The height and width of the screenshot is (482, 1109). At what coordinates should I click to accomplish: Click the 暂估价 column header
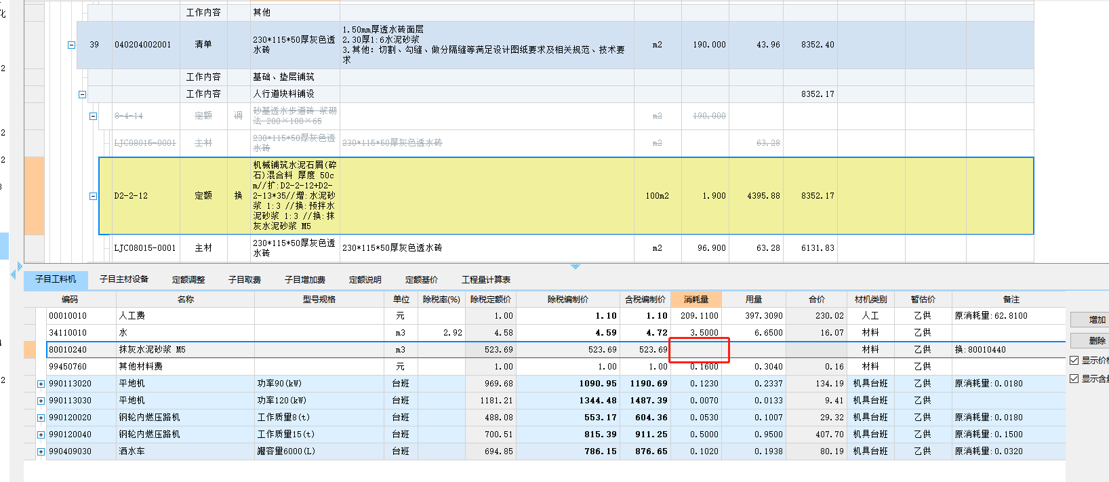pos(923,299)
